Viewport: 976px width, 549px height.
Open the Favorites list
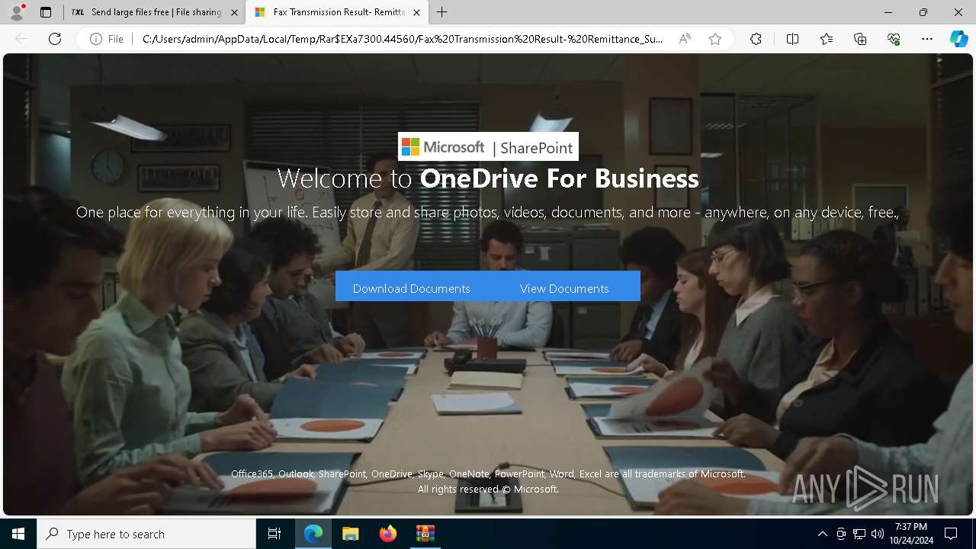(827, 39)
